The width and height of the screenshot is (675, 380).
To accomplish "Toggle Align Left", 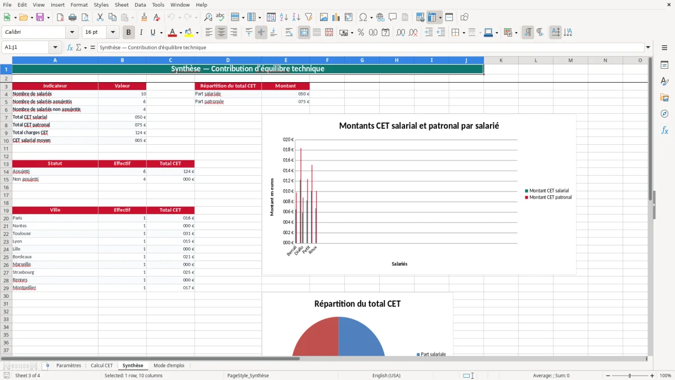I will click(209, 33).
